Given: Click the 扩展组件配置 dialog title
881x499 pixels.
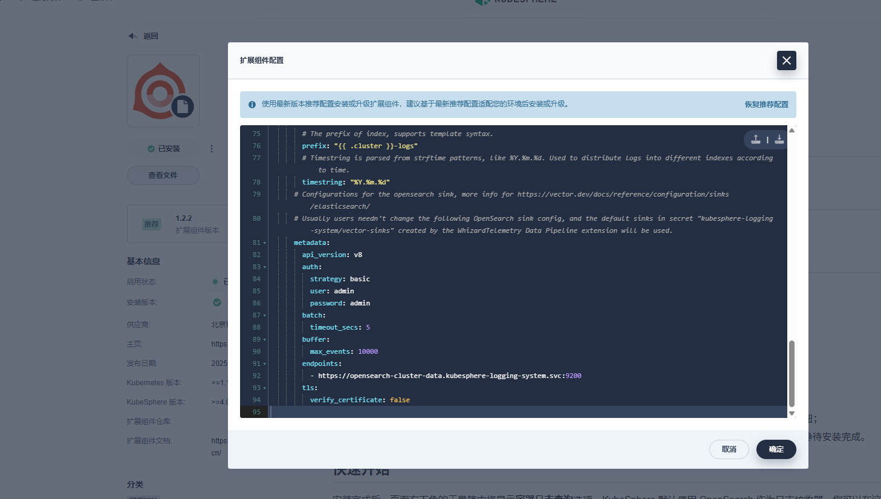Looking at the screenshot, I should coord(262,60).
